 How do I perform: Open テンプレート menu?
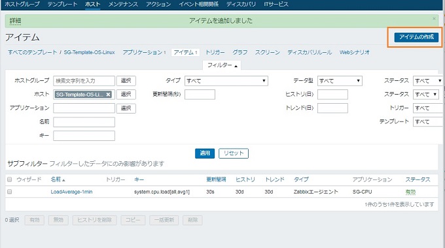tap(62, 5)
